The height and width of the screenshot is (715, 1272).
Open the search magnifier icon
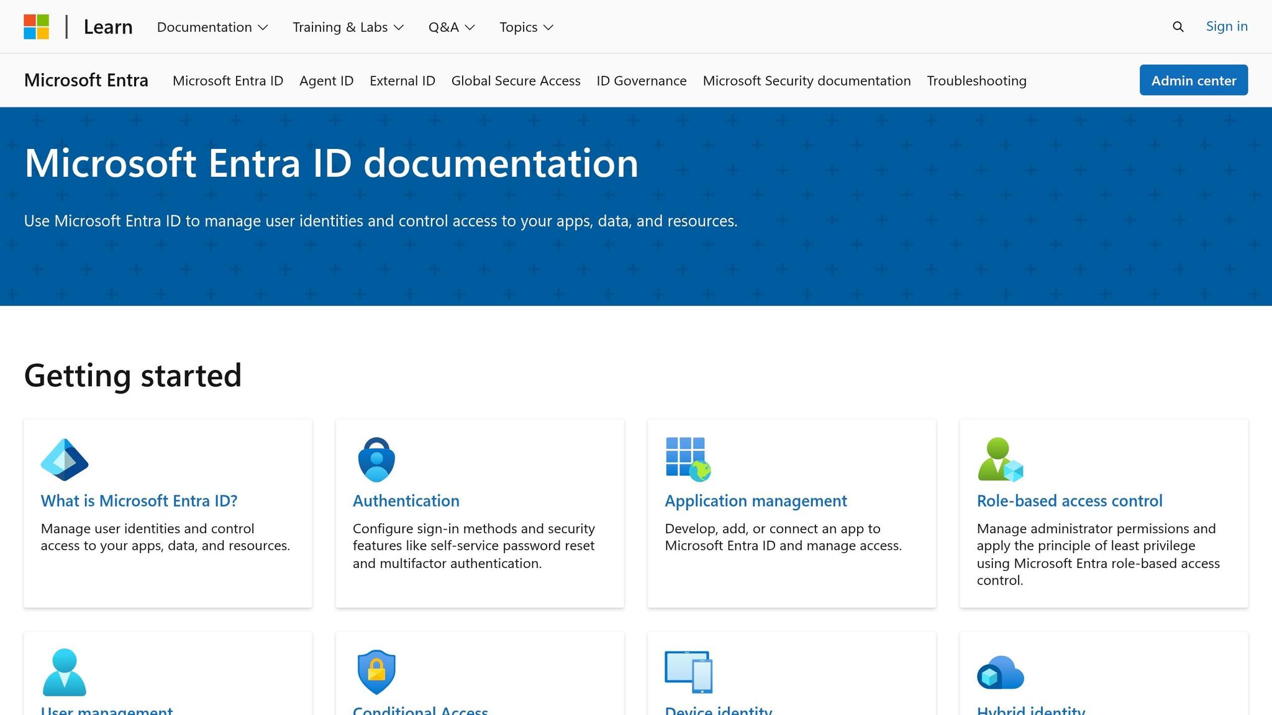pos(1178,27)
